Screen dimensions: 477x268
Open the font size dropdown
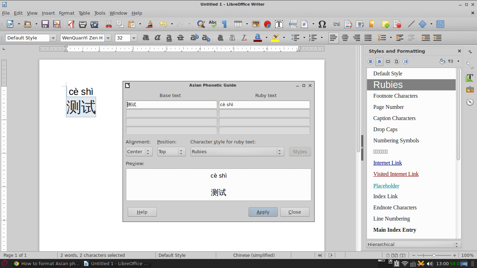coord(134,38)
